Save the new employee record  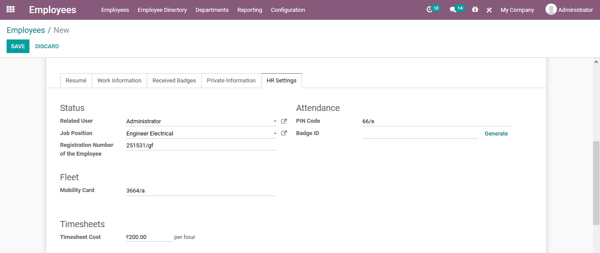pyautogui.click(x=18, y=46)
